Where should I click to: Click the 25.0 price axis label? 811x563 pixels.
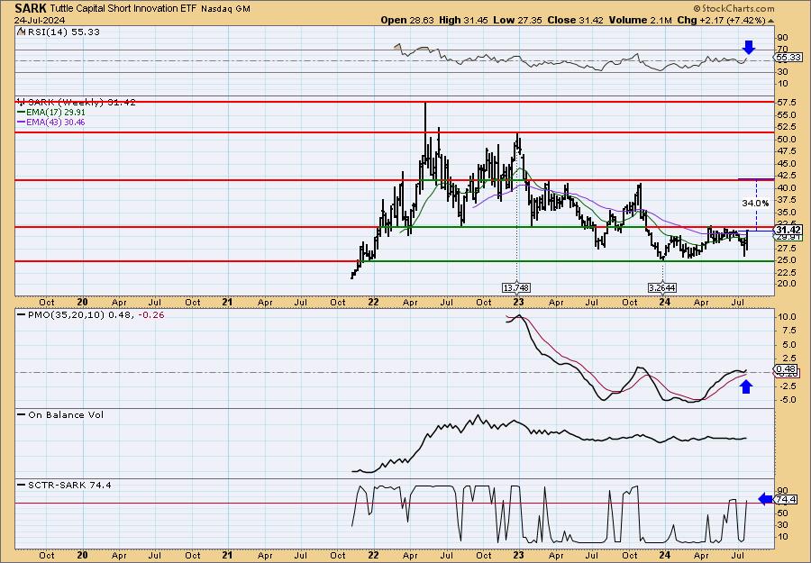pyautogui.click(x=786, y=259)
